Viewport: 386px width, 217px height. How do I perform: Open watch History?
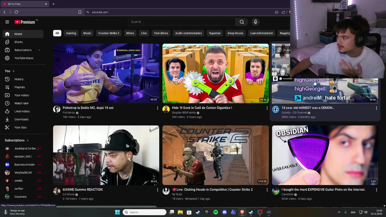pyautogui.click(x=23, y=79)
